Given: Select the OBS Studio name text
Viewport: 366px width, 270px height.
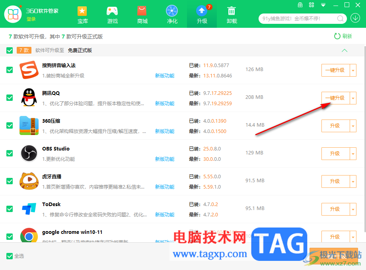Looking at the screenshot, I should 56,148.
